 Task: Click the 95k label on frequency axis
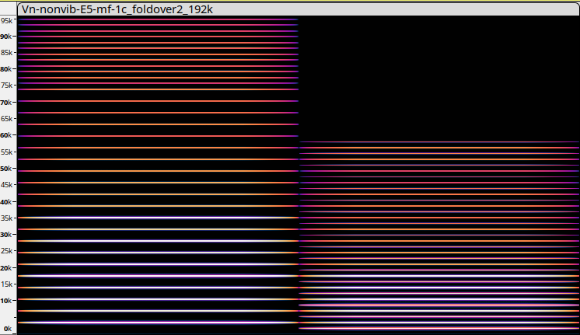(7, 20)
